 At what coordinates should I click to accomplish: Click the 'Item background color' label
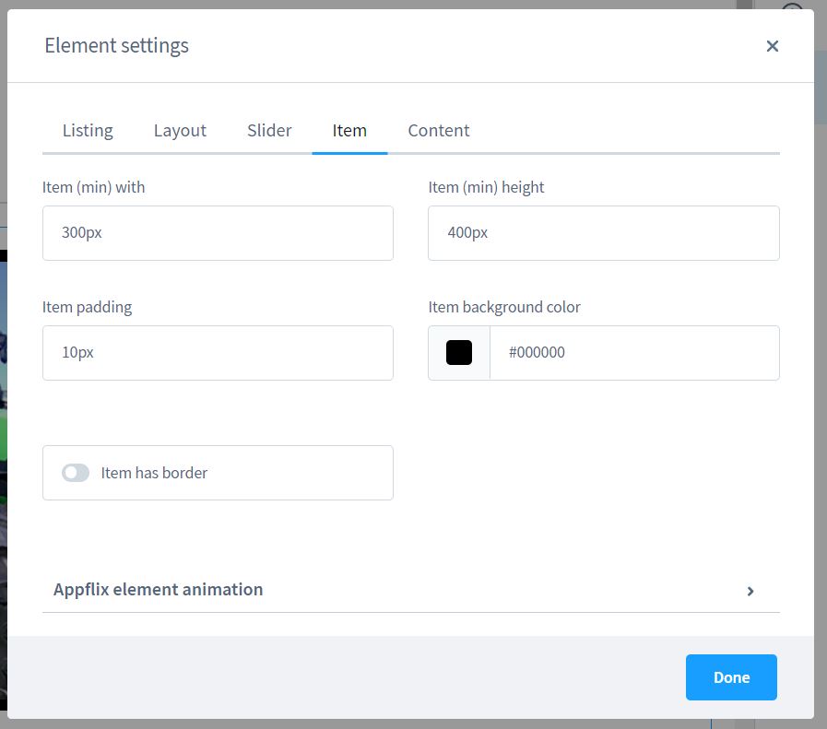tap(504, 307)
